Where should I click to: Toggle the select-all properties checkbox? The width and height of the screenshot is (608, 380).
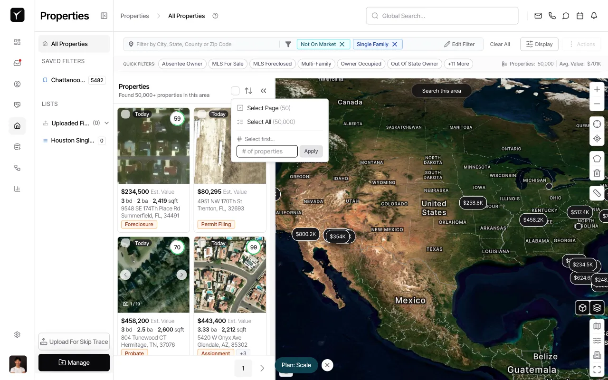pyautogui.click(x=235, y=91)
